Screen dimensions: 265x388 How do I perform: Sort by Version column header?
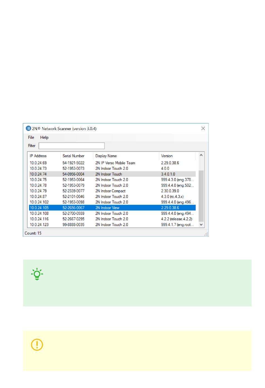pyautogui.click(x=177, y=156)
